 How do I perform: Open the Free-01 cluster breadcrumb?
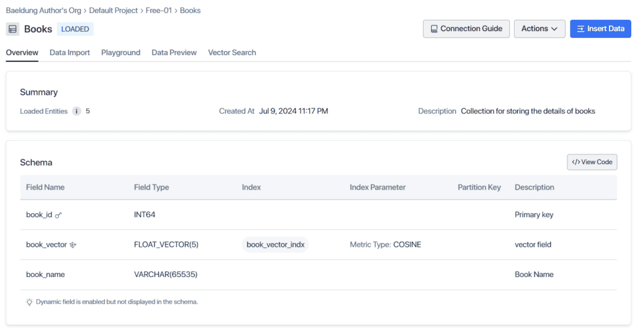click(x=158, y=11)
